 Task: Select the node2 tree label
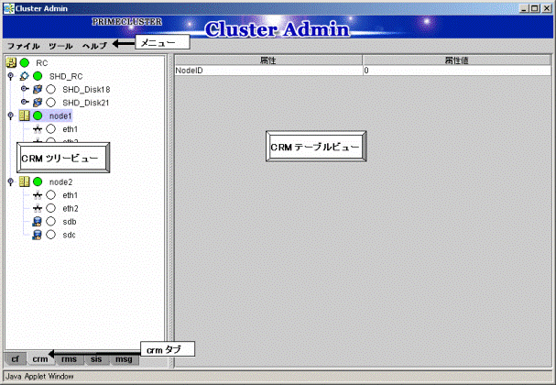click(61, 182)
